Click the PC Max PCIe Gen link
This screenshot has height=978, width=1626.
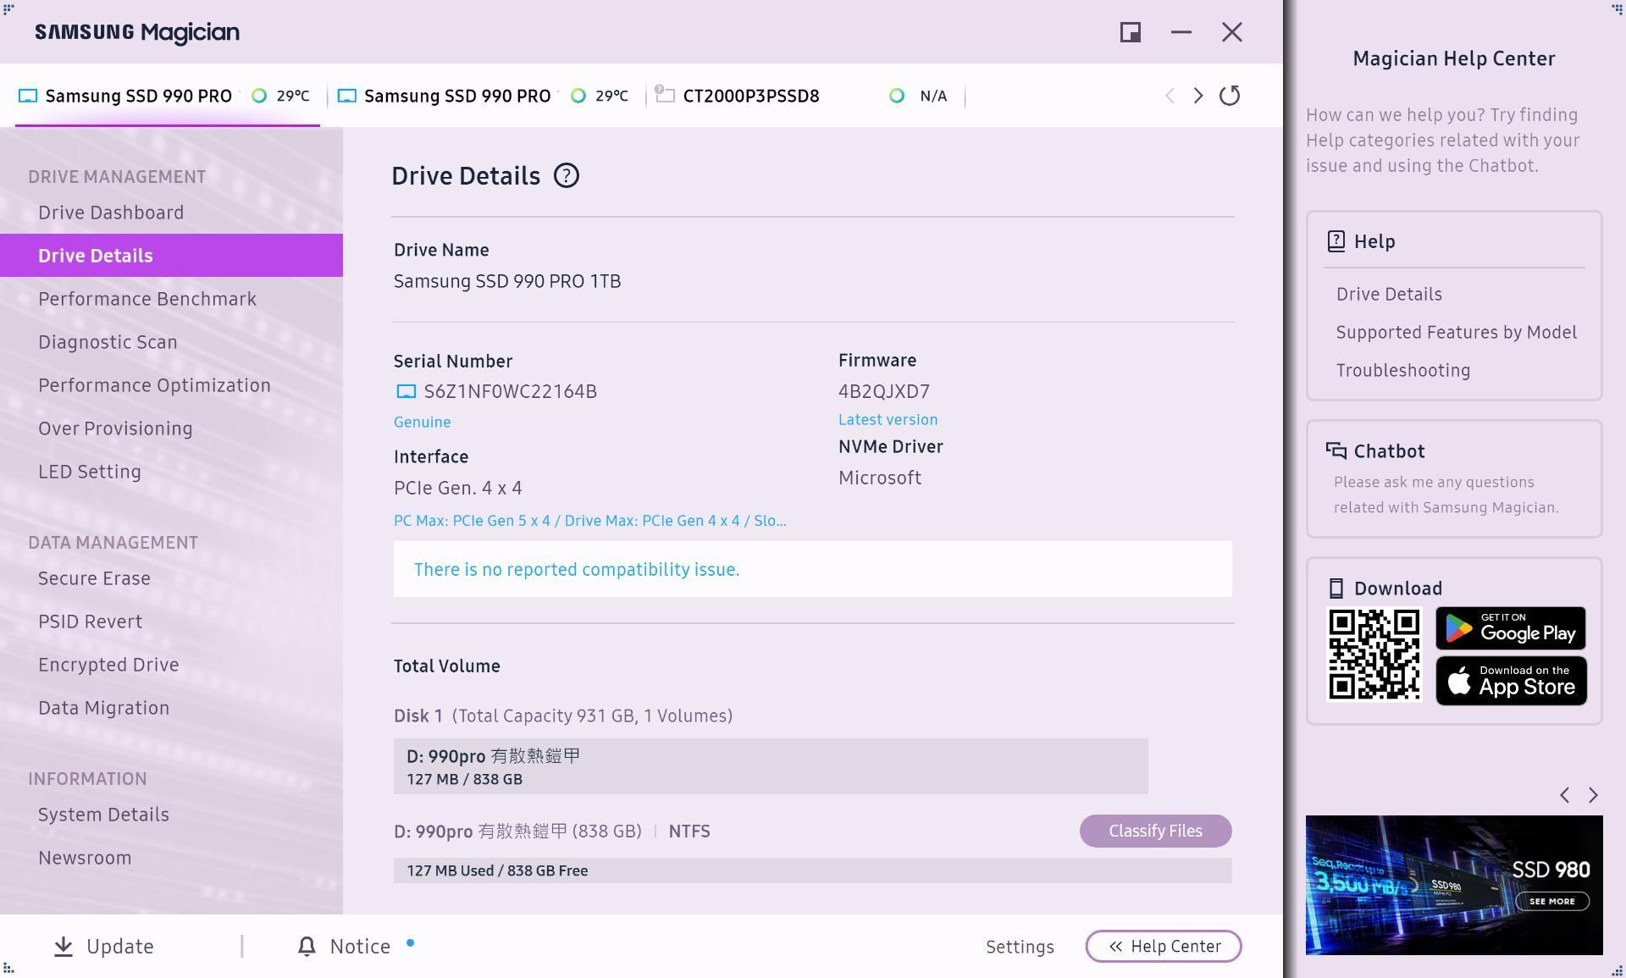[x=590, y=521]
